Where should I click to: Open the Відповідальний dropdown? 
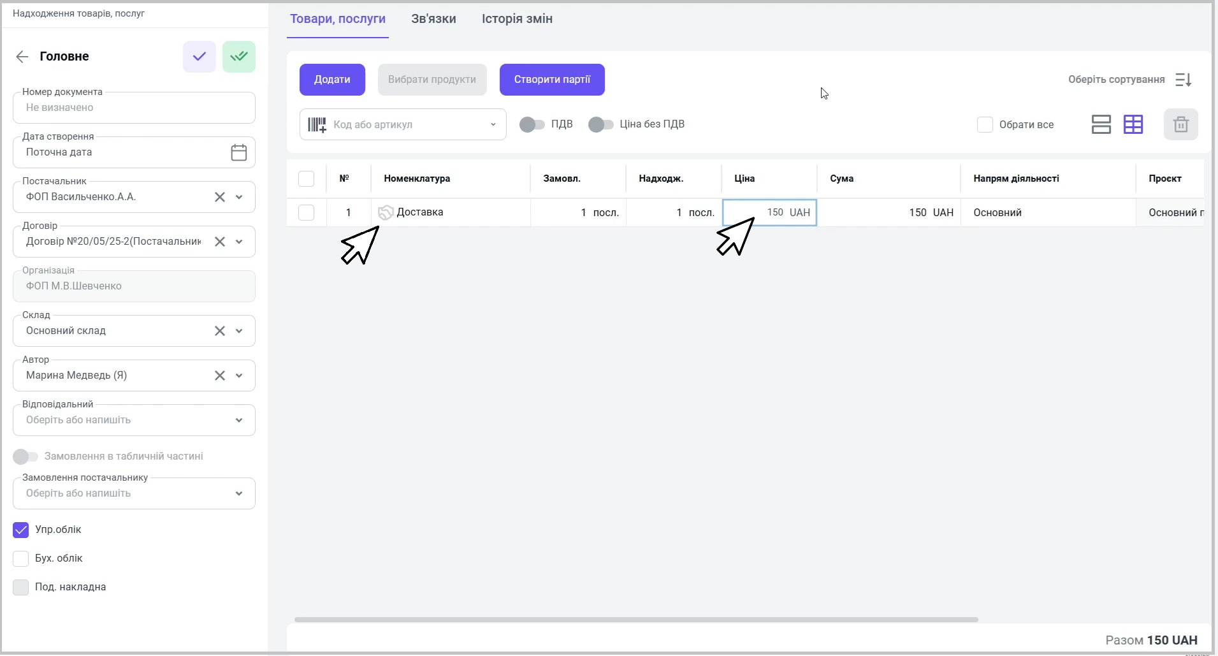pos(239,420)
